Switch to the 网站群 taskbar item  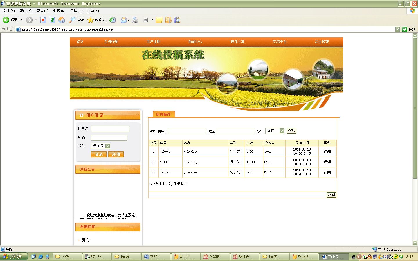coord(215,257)
